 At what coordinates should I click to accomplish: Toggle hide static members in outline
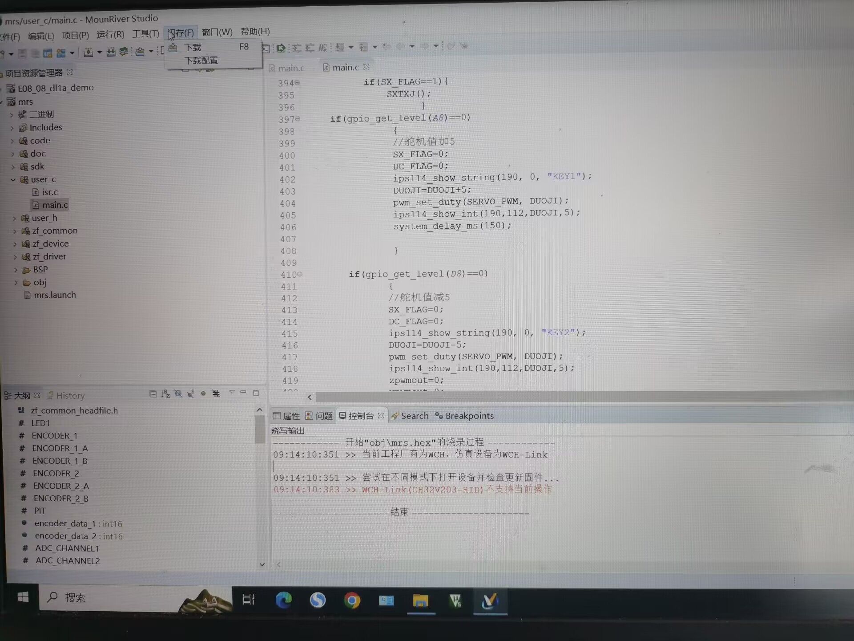tap(191, 394)
